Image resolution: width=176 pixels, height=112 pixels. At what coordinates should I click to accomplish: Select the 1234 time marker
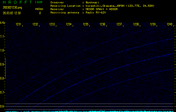(69, 25)
